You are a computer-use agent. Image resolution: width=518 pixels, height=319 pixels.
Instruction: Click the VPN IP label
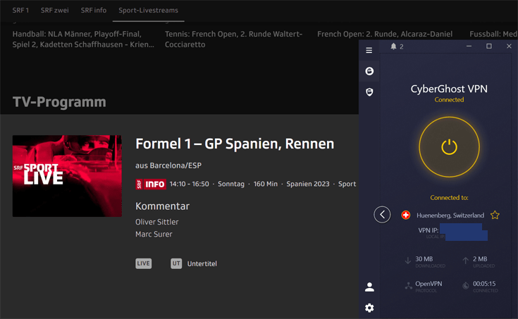[428, 230]
